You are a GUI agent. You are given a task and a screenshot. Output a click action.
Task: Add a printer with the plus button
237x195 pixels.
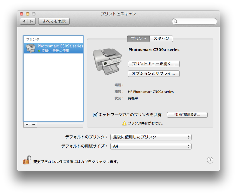[27, 125]
